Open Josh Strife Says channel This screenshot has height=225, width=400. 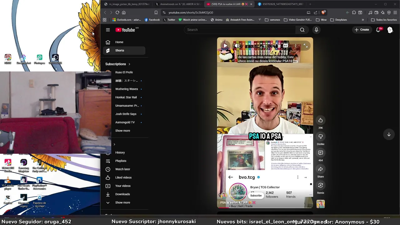[126, 114]
